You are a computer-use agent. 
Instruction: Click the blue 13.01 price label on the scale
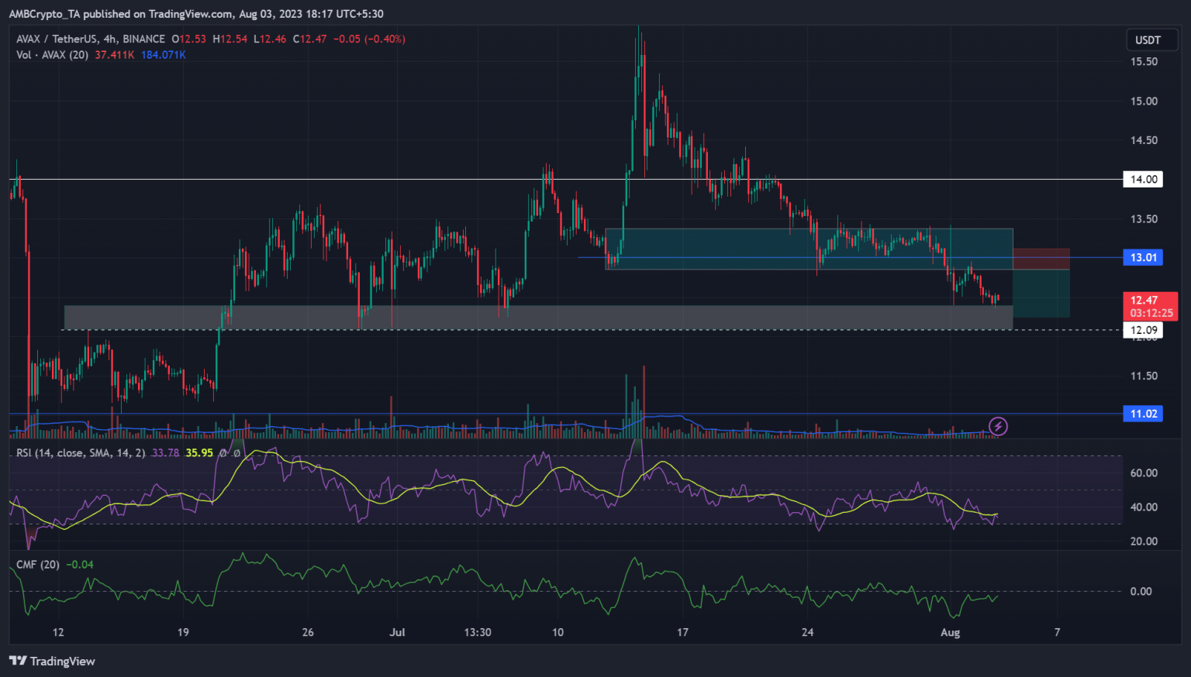point(1142,257)
